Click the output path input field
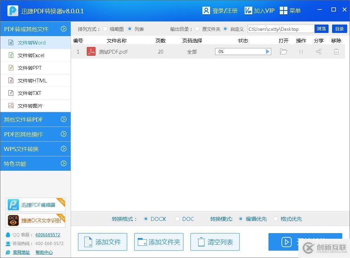The height and width of the screenshot is (258, 350). (281, 29)
